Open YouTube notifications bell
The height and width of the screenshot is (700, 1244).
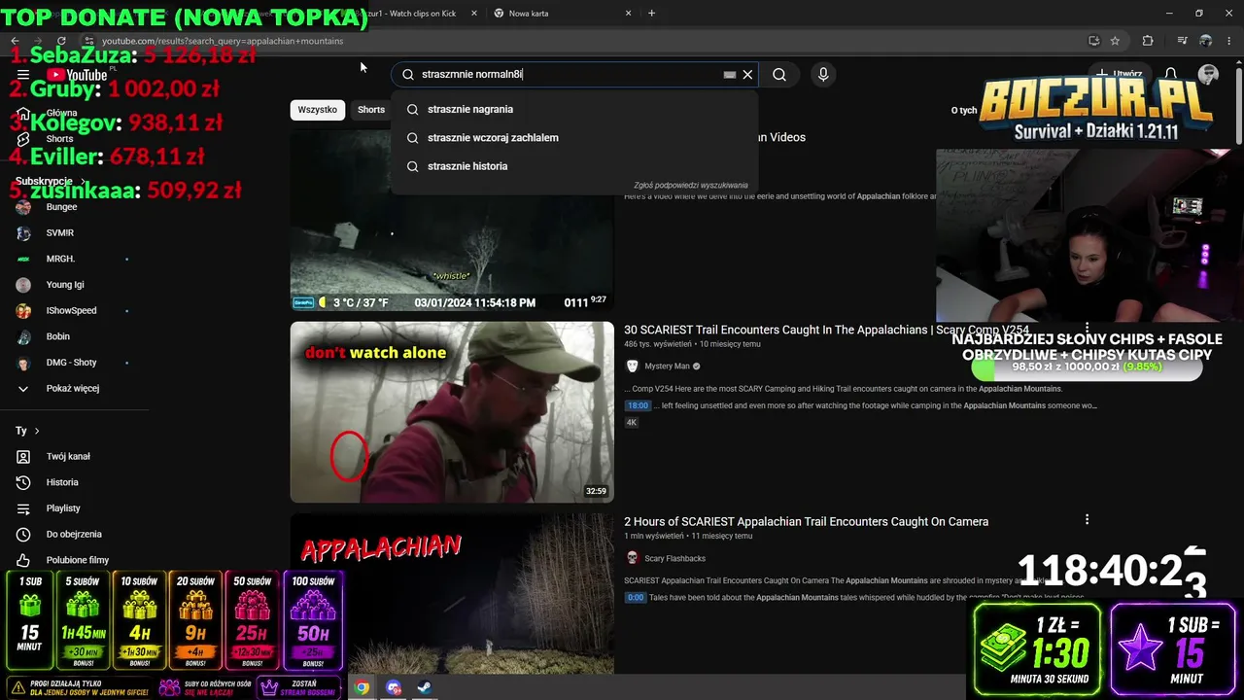coord(1171,74)
